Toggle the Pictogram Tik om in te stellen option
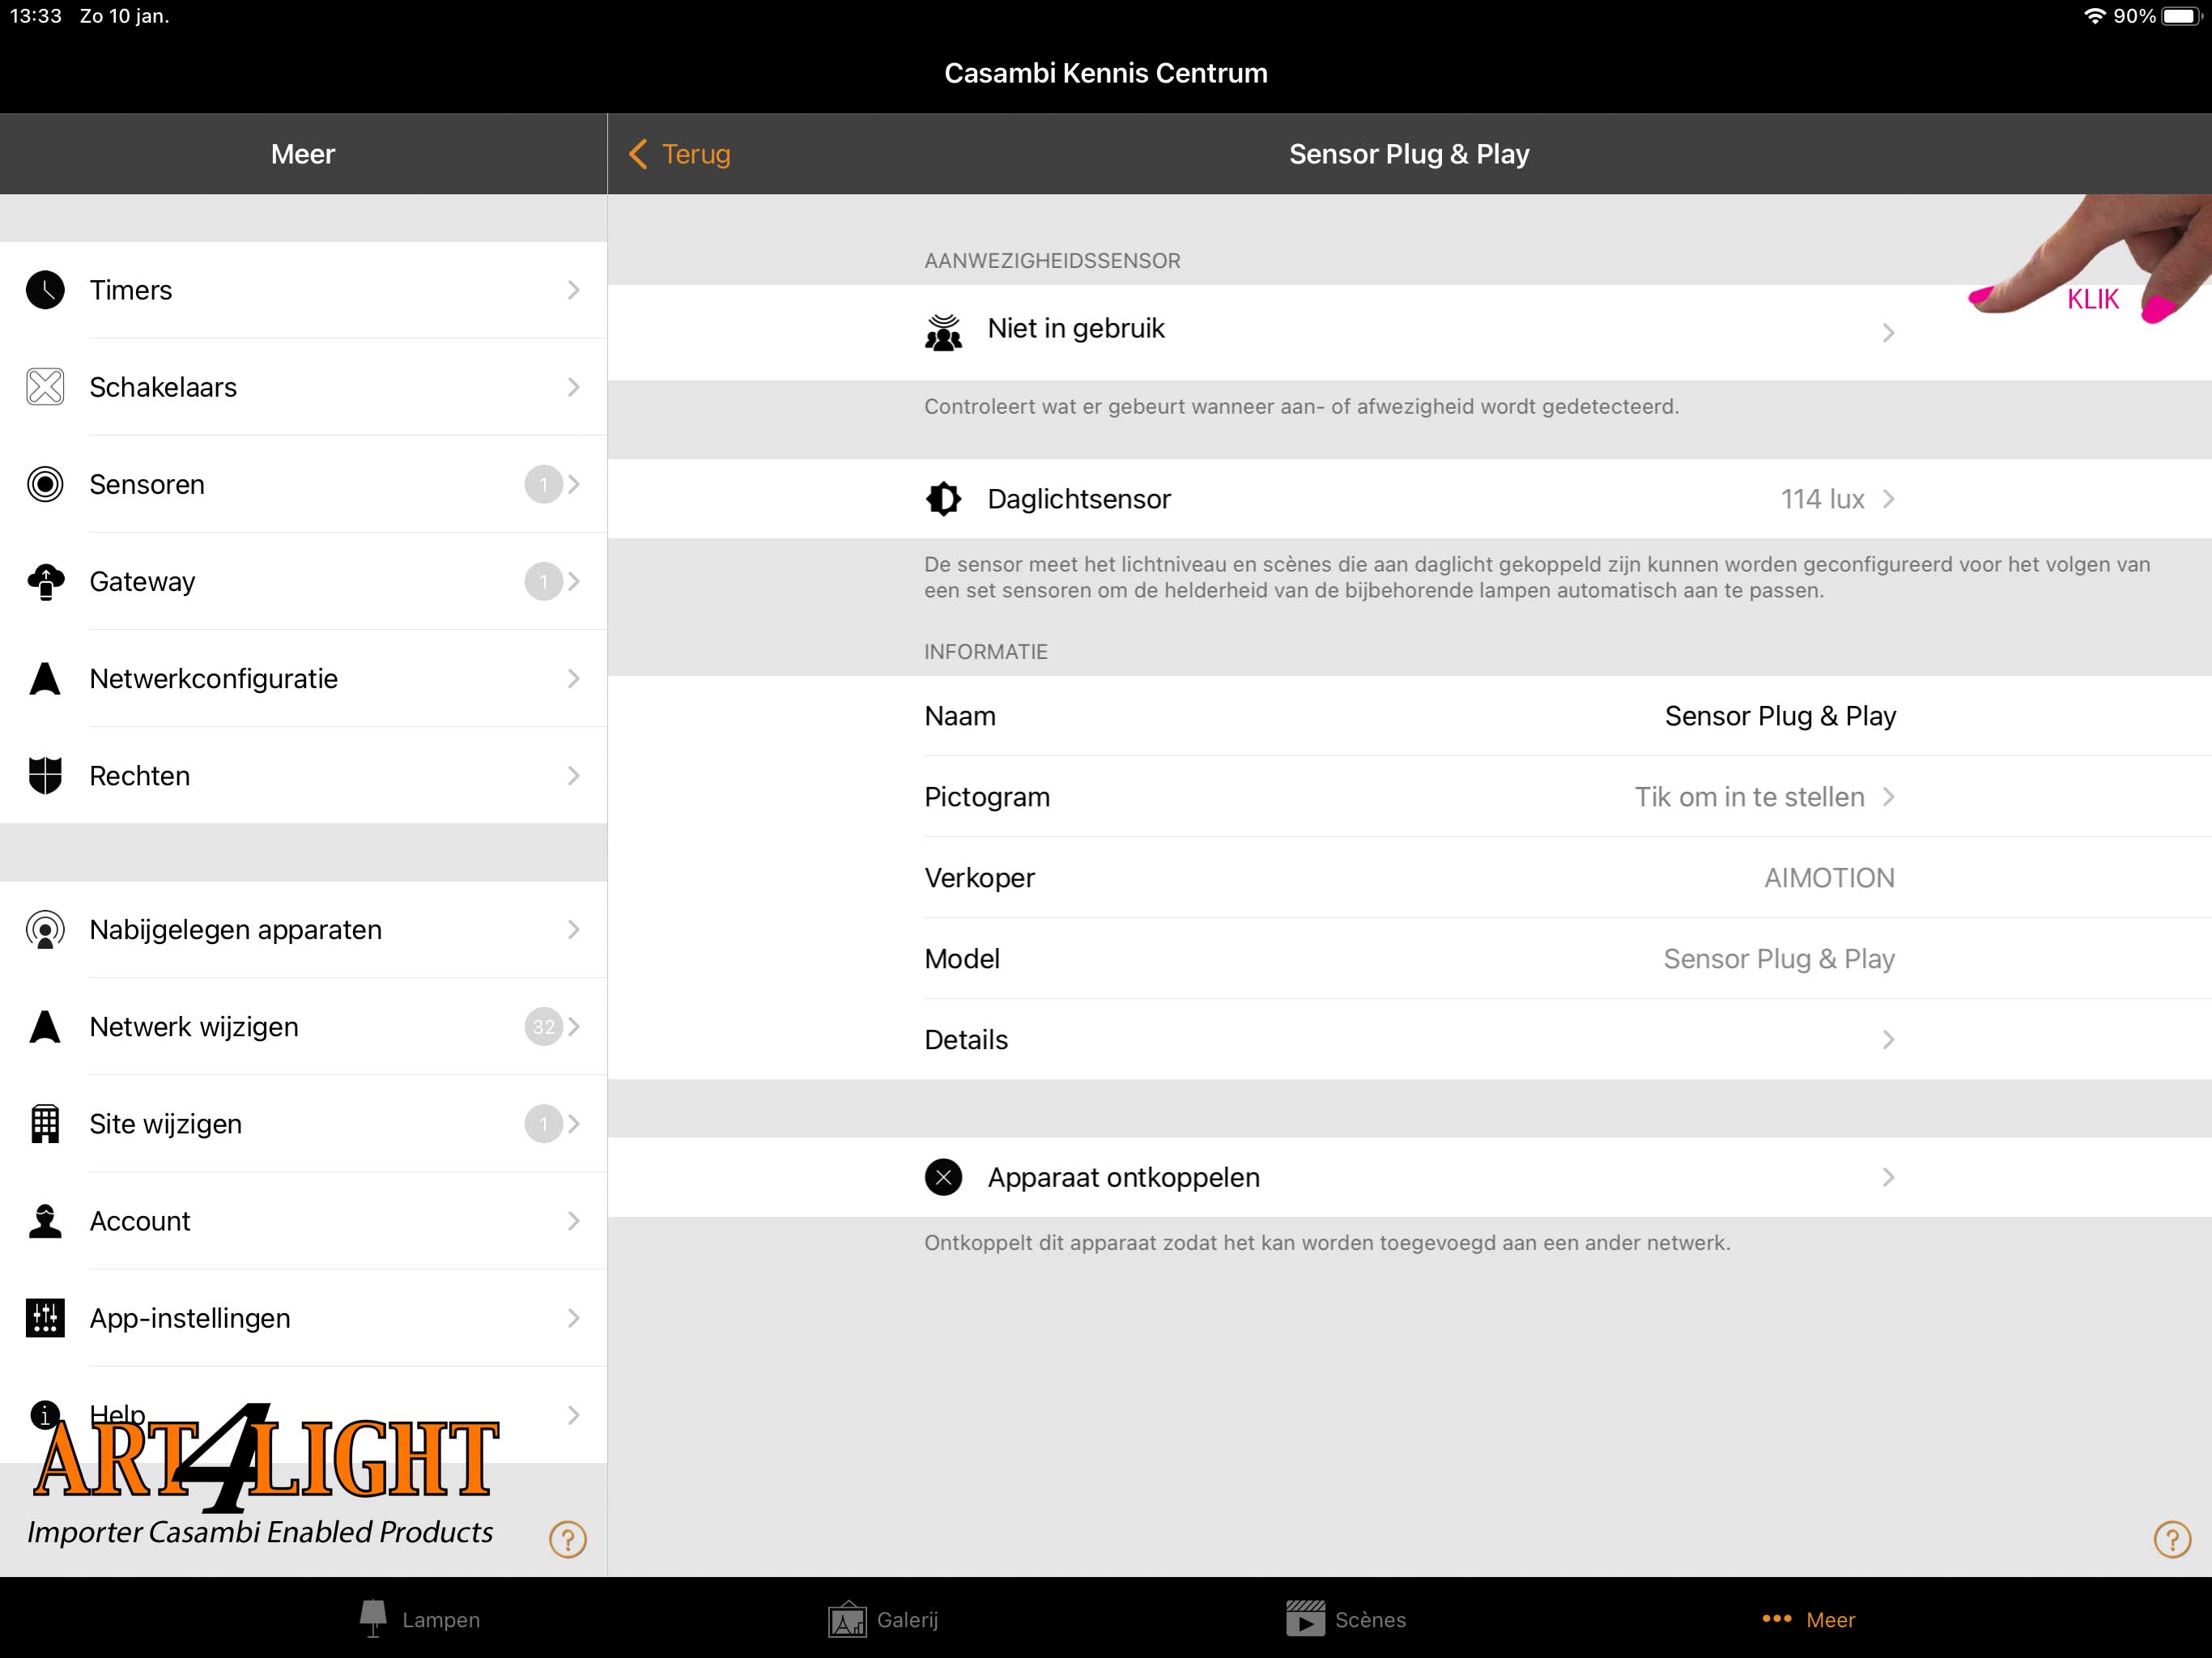This screenshot has width=2212, height=1658. tap(1407, 796)
